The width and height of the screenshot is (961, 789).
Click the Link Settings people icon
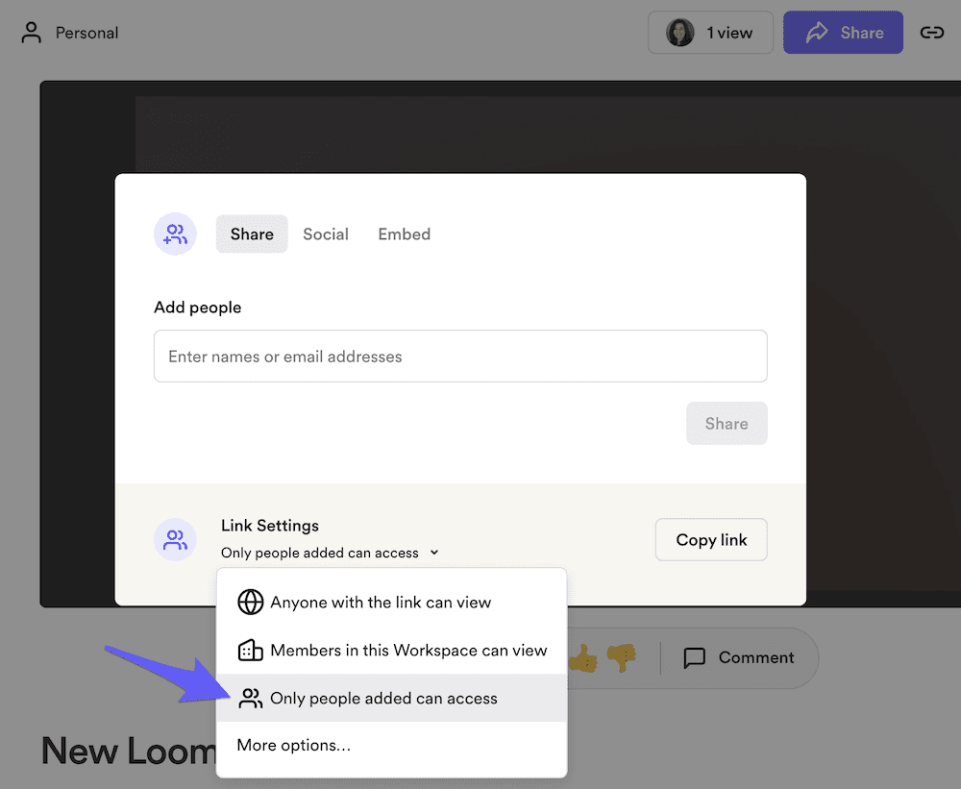[x=175, y=539]
